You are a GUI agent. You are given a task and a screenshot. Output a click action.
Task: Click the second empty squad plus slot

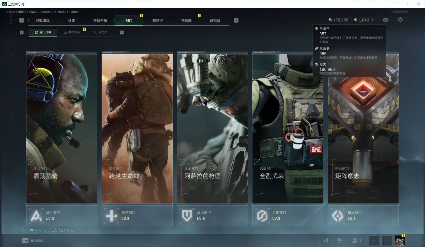click(387, 241)
